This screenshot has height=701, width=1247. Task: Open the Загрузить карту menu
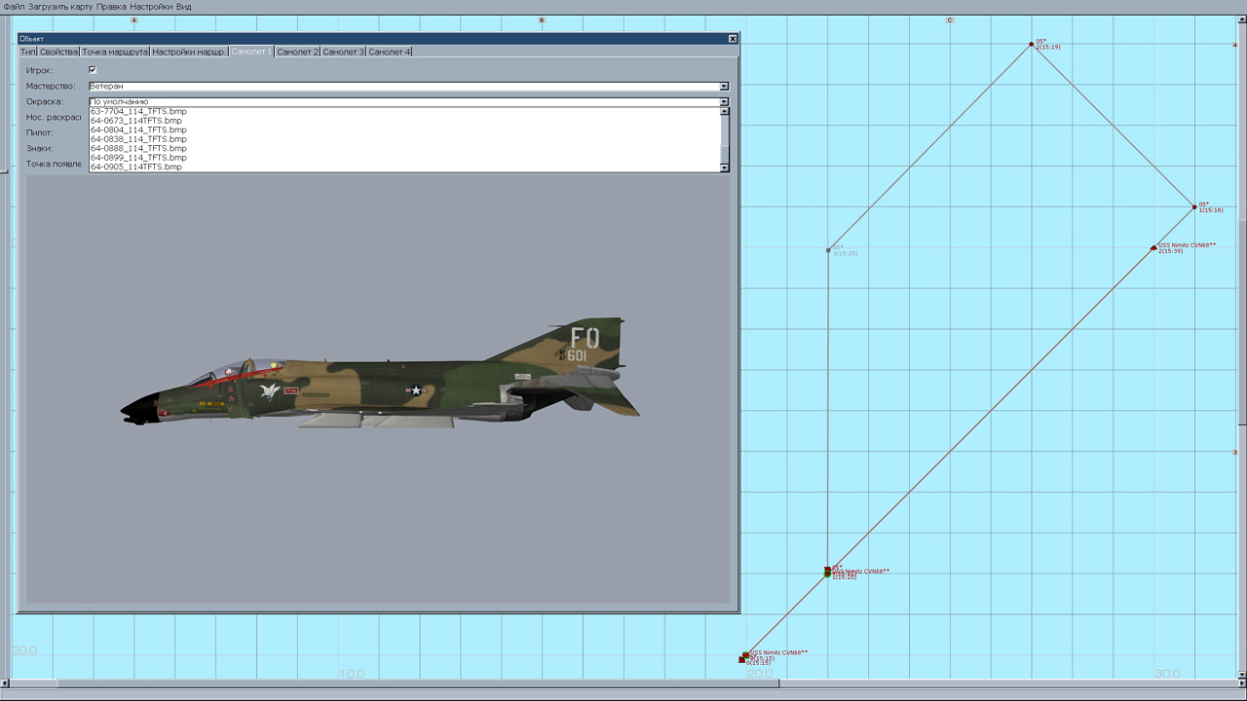[x=60, y=7]
